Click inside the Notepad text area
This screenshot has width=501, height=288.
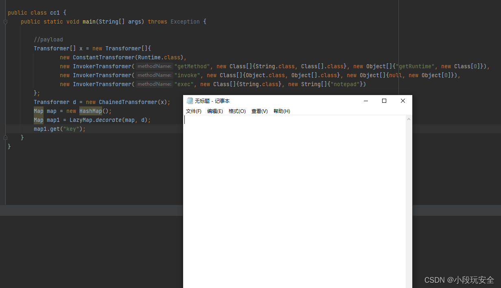coord(295,201)
